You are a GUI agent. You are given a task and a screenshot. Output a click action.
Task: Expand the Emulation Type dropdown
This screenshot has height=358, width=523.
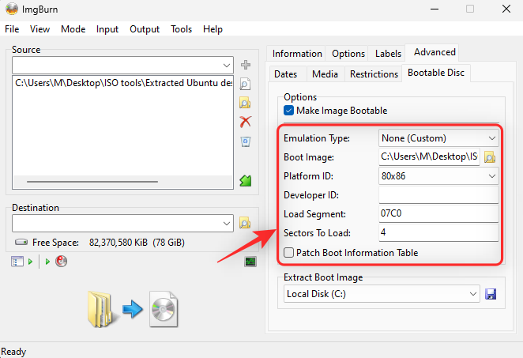pos(491,138)
